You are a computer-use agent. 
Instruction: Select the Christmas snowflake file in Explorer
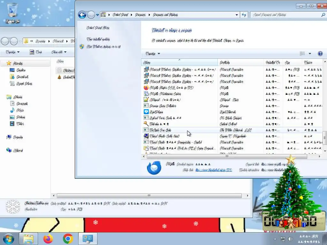pos(65,71)
